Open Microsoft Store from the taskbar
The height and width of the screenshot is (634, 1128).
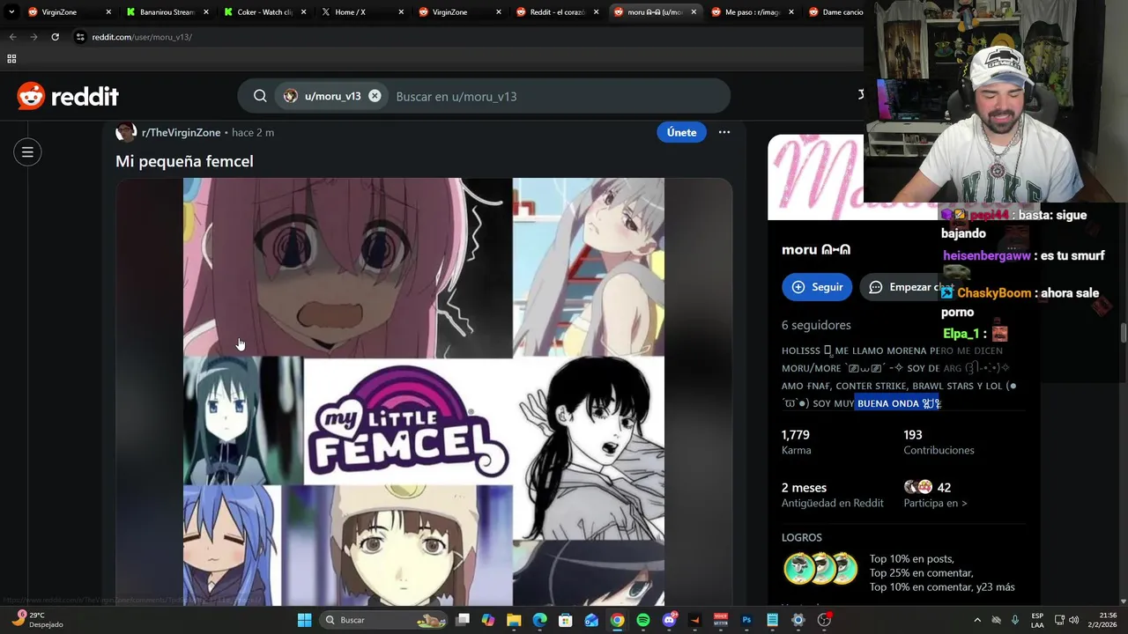pos(566,620)
